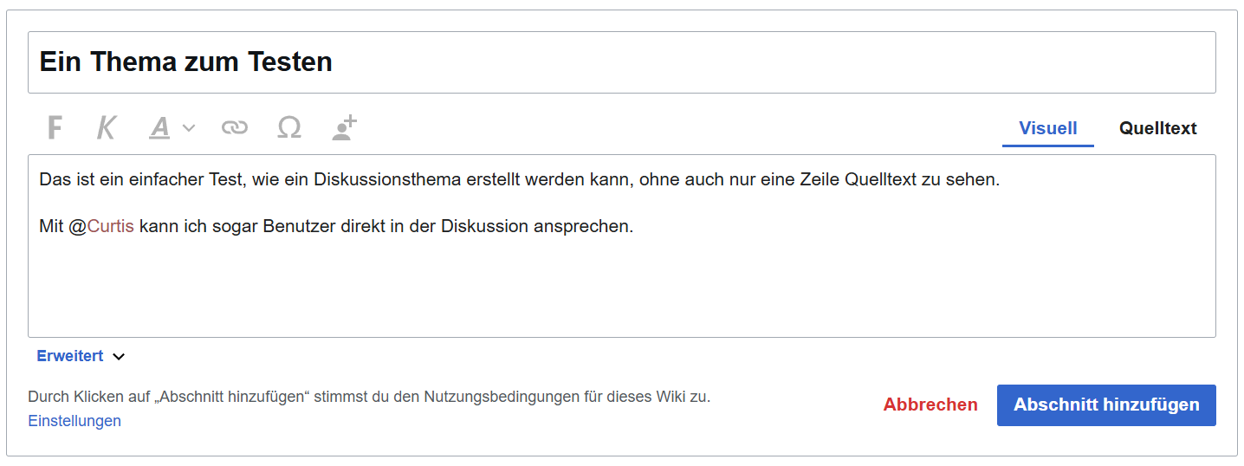This screenshot has width=1244, height=466.
Task: Toggle bold formatting (F icon)
Action: tap(55, 128)
